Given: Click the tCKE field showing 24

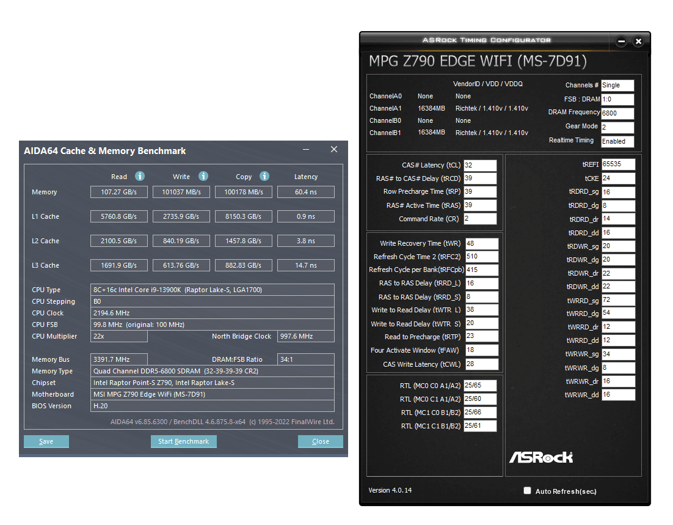Looking at the screenshot, I should click(618, 178).
